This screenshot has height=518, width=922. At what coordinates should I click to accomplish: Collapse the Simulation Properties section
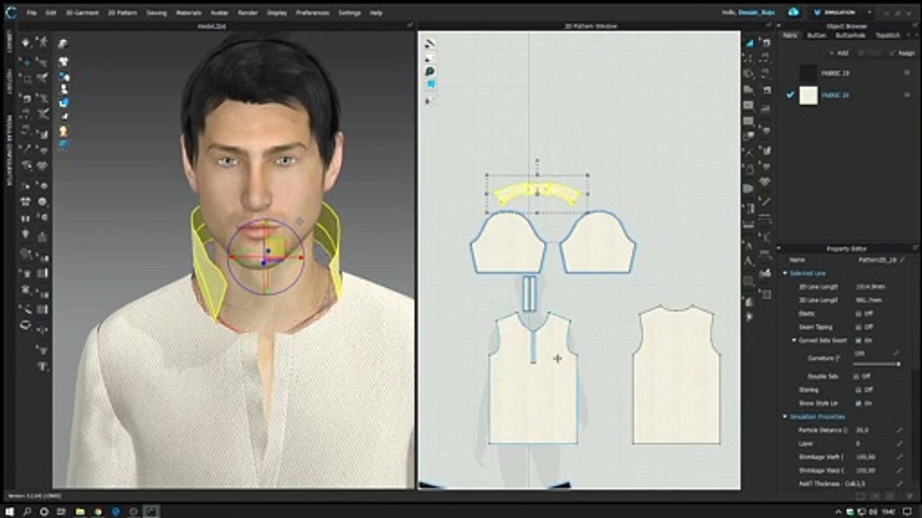point(785,417)
